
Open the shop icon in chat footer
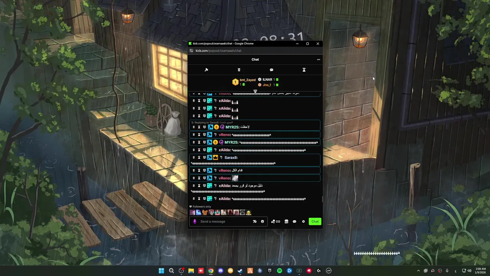coord(286,222)
